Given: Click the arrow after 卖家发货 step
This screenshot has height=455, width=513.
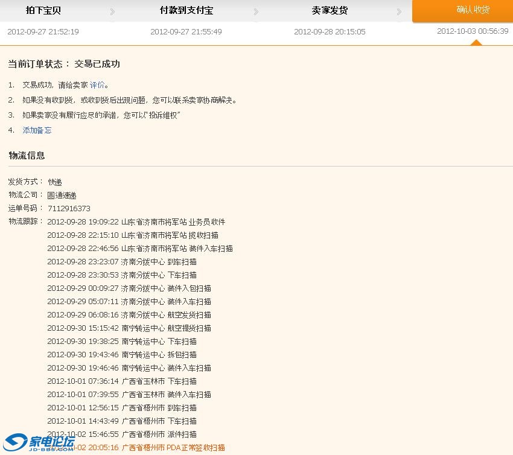Looking at the screenshot, I should (399, 12).
